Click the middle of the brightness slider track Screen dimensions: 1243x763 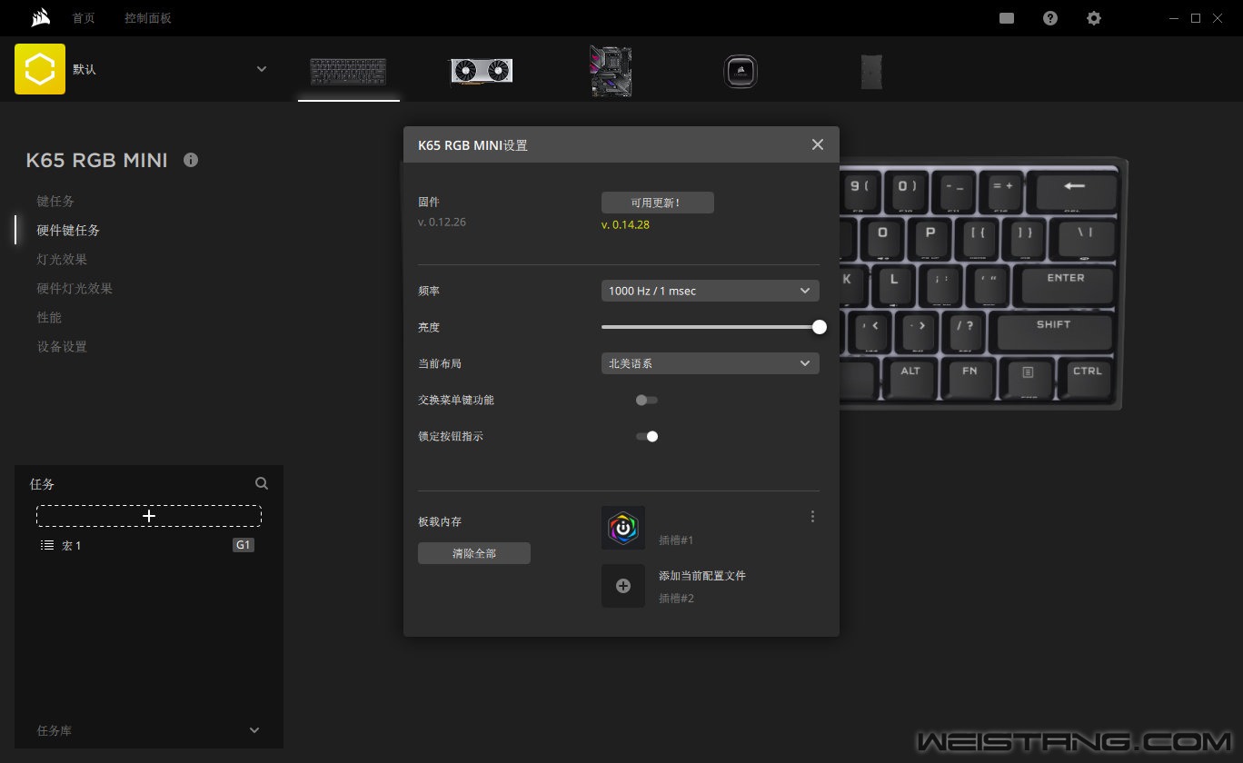click(x=711, y=327)
